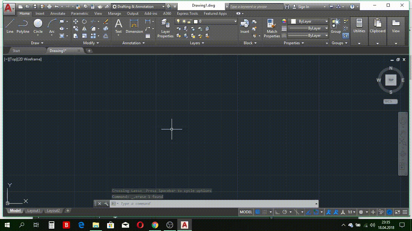Expand the Annotation panel
412x231 pixels.
[x=134, y=43]
